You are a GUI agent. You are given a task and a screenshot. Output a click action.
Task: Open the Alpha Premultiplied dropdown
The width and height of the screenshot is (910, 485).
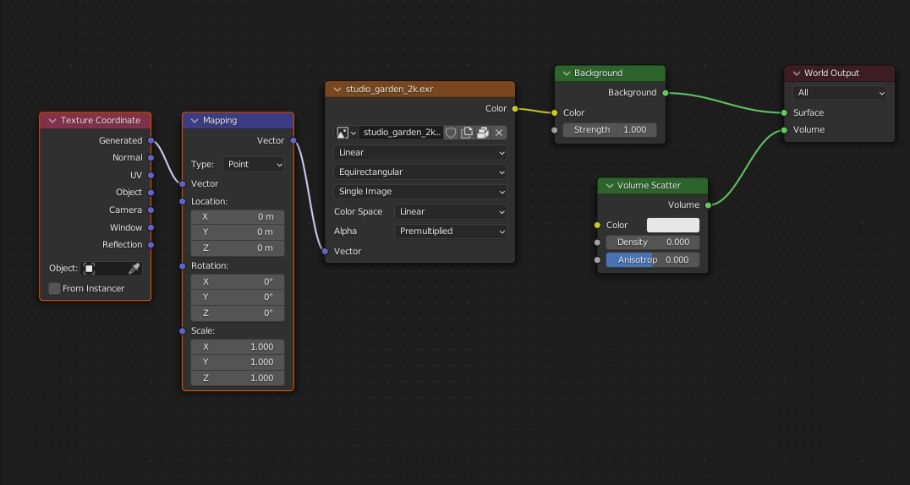[451, 232]
